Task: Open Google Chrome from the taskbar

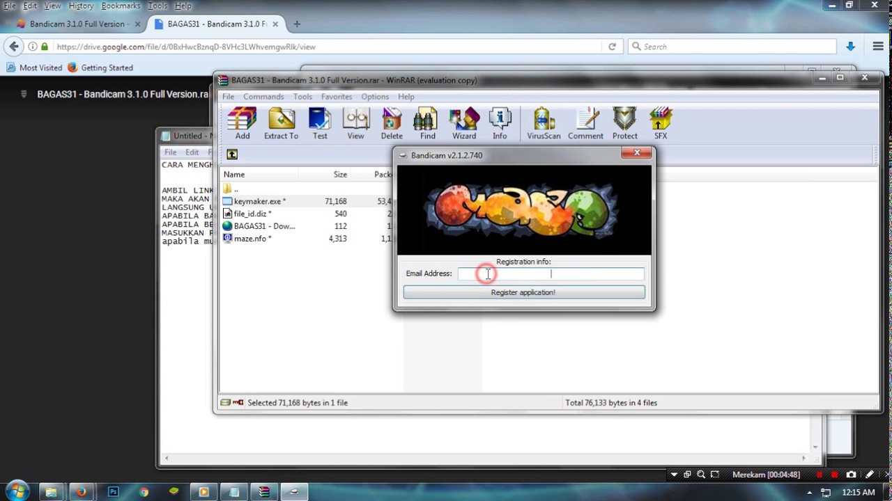Action: [144, 492]
